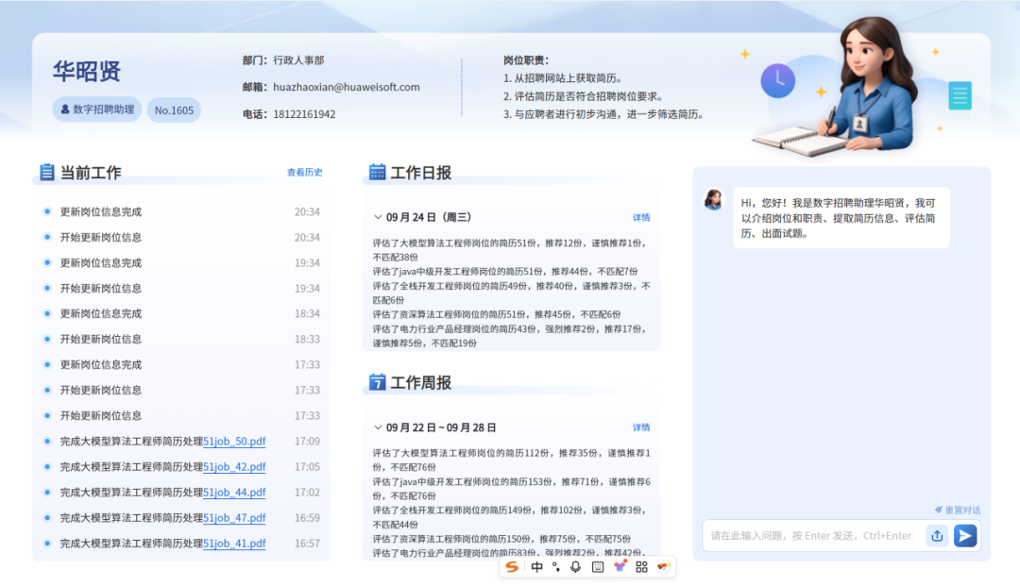Click the name 华昭贤
Image resolution: width=1020 pixels, height=586 pixels.
click(87, 71)
